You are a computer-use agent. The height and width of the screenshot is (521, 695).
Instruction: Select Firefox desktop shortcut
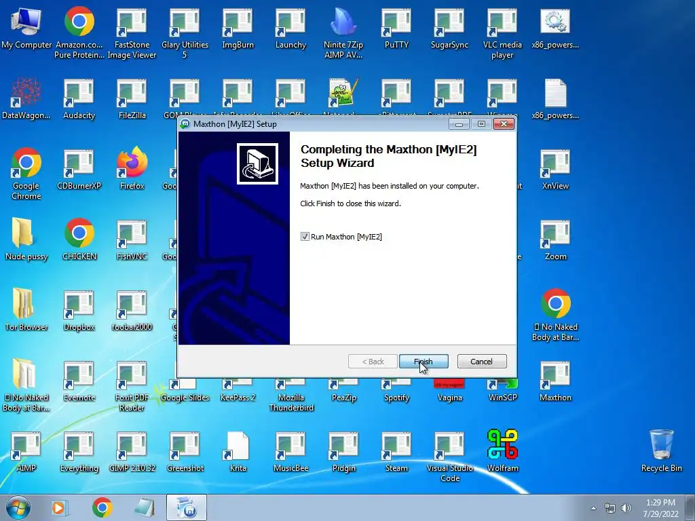click(x=132, y=170)
